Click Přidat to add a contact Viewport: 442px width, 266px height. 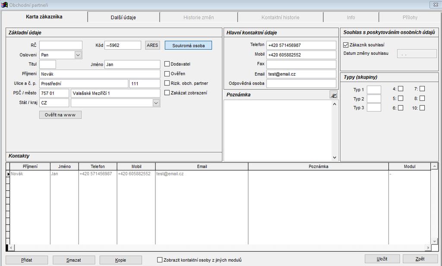(x=27, y=260)
